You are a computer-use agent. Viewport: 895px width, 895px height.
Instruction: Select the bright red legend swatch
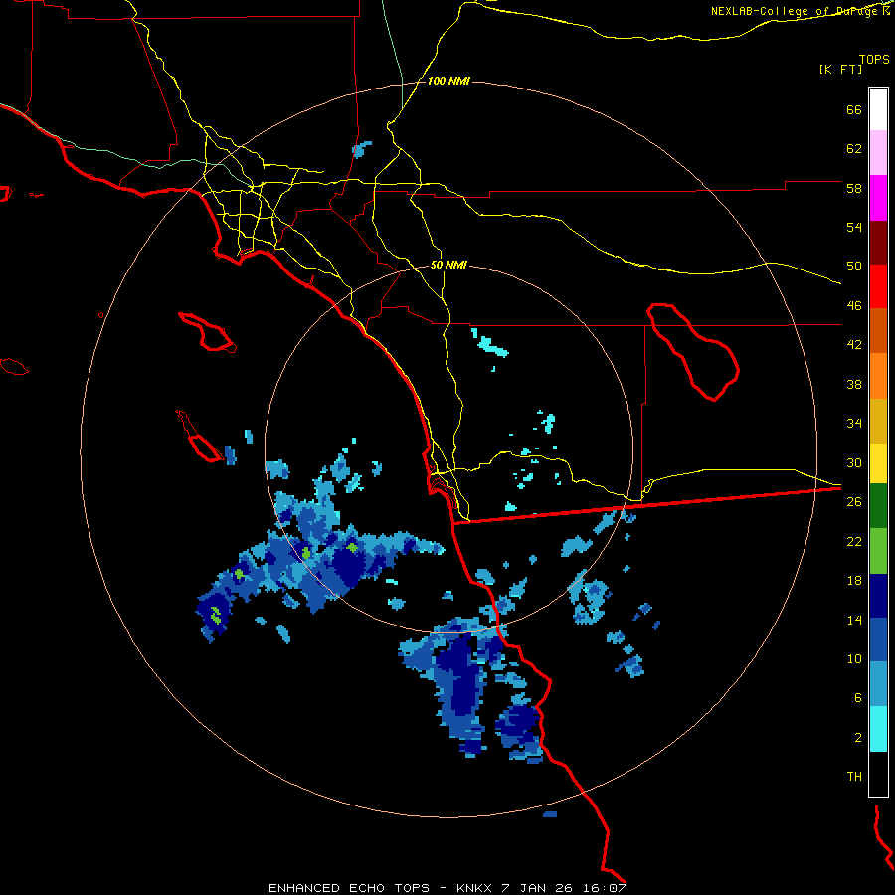coord(878,286)
